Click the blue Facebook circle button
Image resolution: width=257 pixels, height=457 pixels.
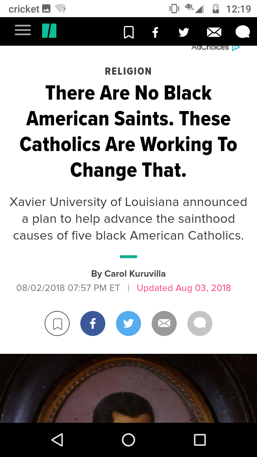(93, 323)
